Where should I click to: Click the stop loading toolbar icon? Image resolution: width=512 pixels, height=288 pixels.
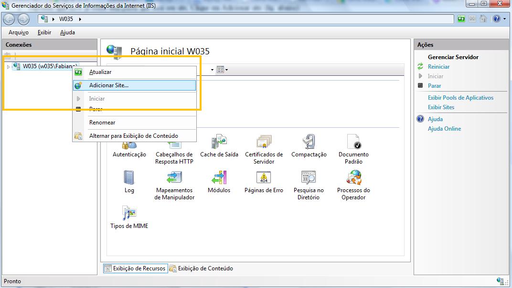[472, 19]
